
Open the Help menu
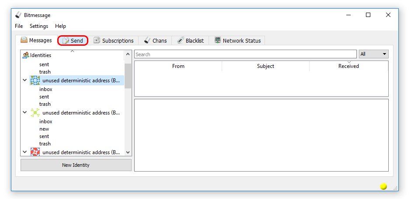tap(60, 26)
